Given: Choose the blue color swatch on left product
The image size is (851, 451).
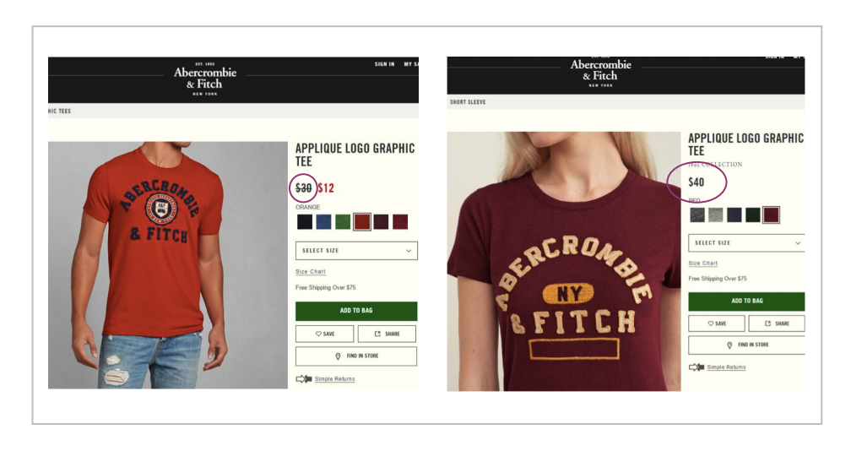Looking at the screenshot, I should [x=323, y=222].
